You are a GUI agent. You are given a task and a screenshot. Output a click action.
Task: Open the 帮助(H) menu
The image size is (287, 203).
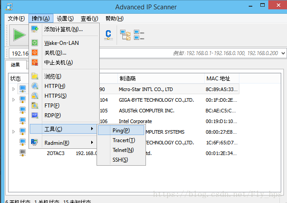point(114,19)
